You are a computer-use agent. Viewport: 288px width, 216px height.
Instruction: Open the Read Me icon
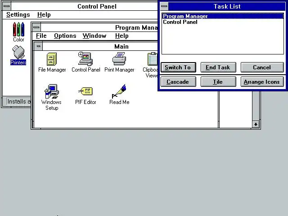pyautogui.click(x=119, y=94)
